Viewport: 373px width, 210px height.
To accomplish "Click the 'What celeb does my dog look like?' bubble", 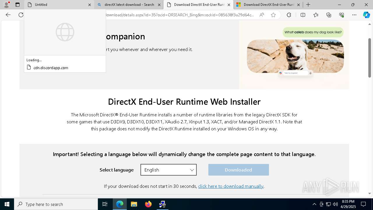I will 313,32.
